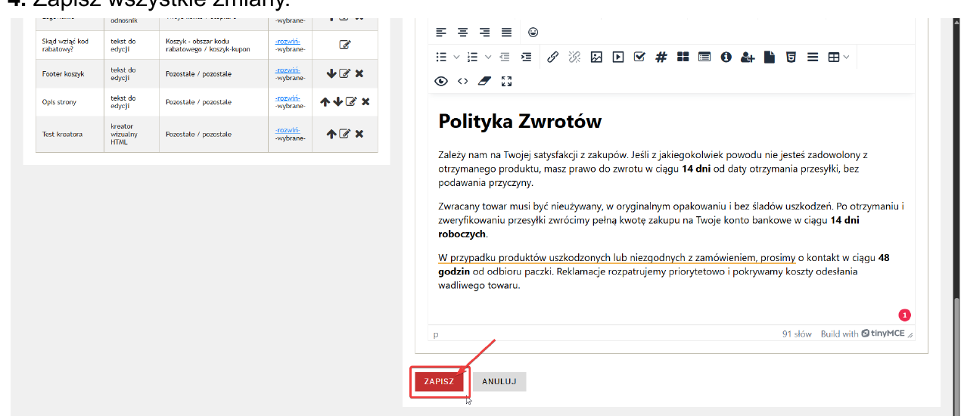Edit the Opis strony entry

(351, 101)
